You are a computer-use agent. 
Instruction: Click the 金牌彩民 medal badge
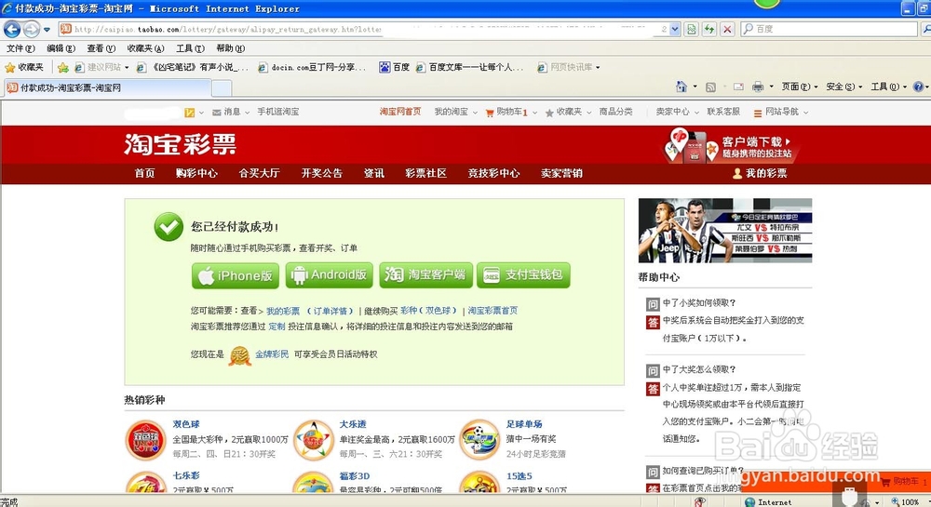click(x=240, y=355)
